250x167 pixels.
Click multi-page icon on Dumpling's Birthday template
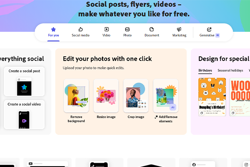[202, 113]
